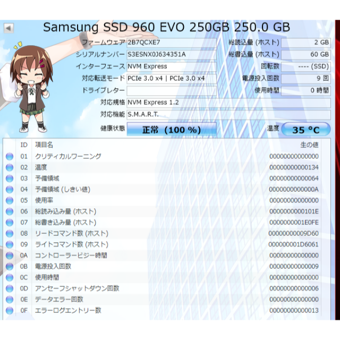Click the rotation rate value ---- (SSD)
Image resolution: width=340 pixels, height=340 pixels.
(306, 66)
